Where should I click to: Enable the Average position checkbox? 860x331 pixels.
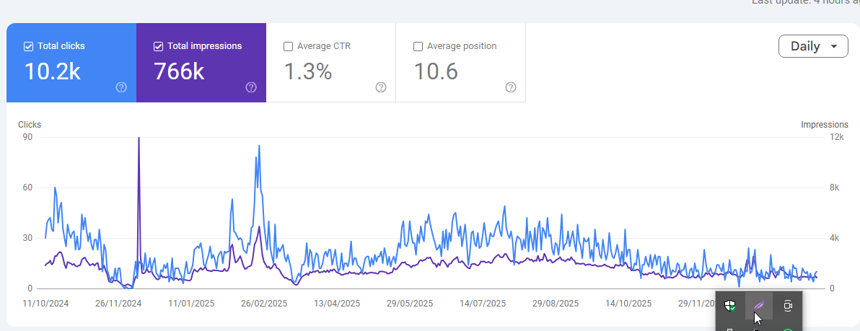click(418, 47)
